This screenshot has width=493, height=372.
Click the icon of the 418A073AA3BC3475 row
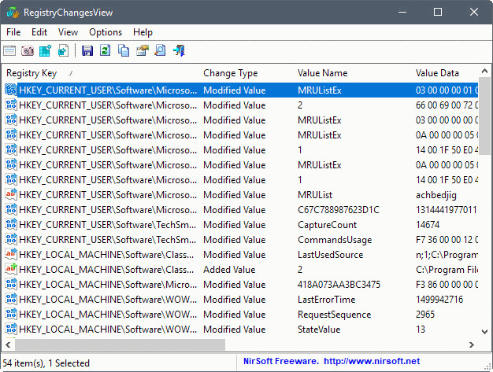pos(11,285)
